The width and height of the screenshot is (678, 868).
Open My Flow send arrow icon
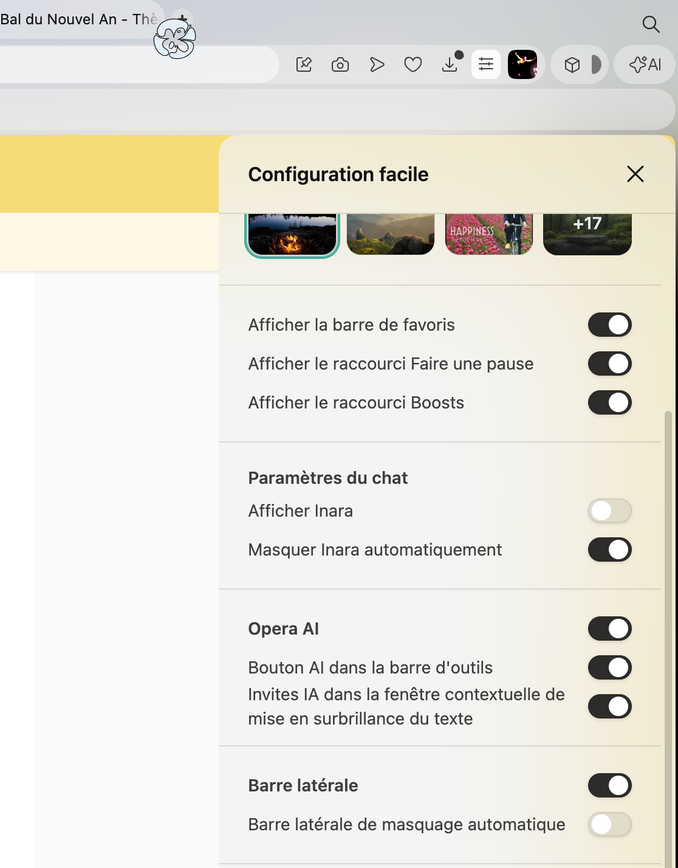[377, 64]
